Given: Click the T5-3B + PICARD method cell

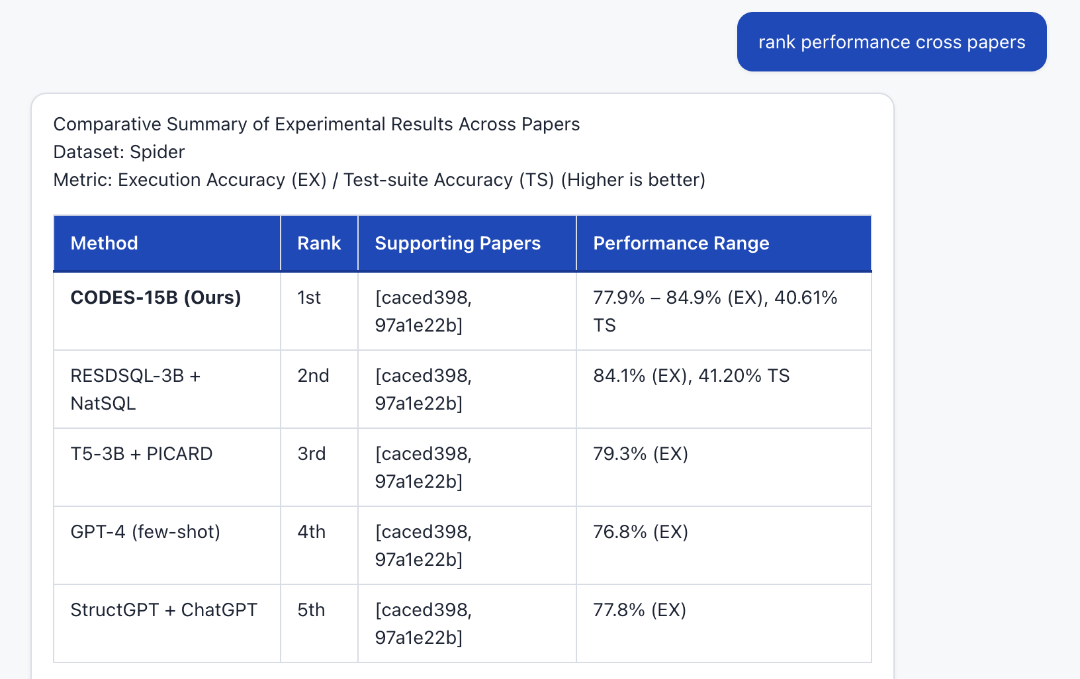Looking at the screenshot, I should click(142, 454).
